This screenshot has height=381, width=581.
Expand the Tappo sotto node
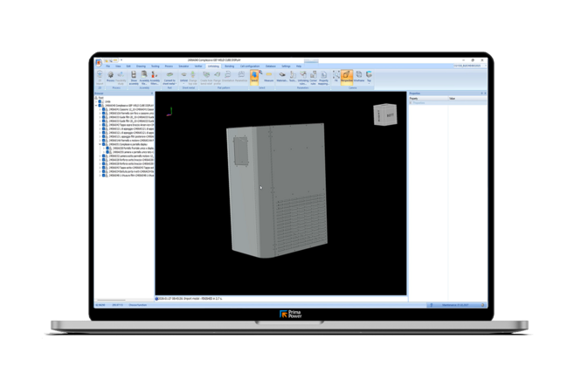coord(100,168)
